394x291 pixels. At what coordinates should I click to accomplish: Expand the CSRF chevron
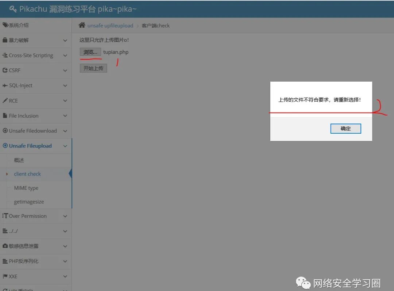click(65, 71)
